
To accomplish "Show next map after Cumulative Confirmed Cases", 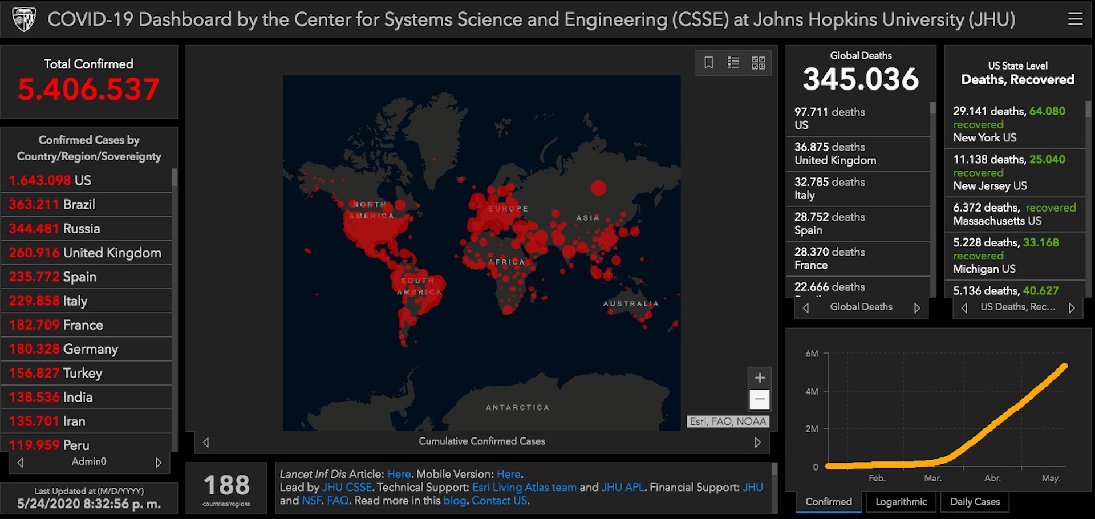I will point(757,443).
